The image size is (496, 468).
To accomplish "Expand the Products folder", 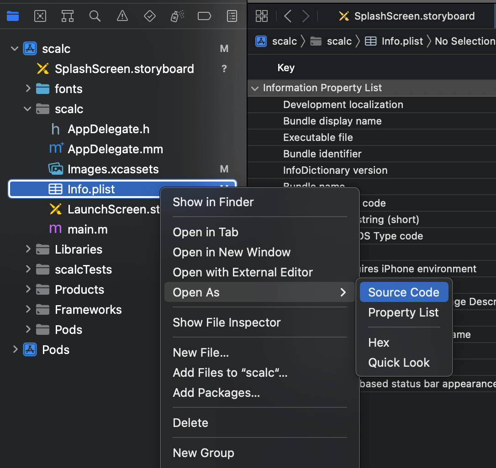I will coord(28,289).
